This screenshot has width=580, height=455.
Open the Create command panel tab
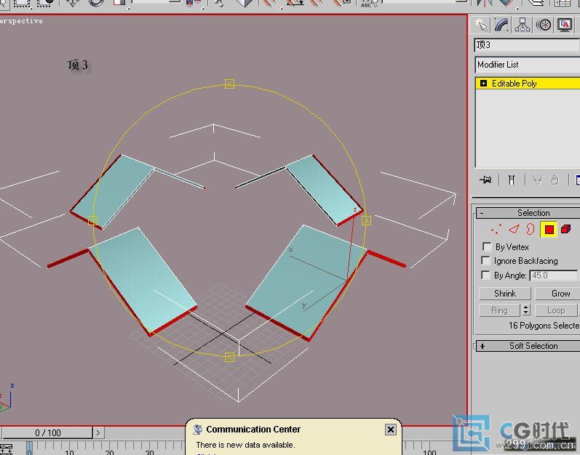click(481, 25)
